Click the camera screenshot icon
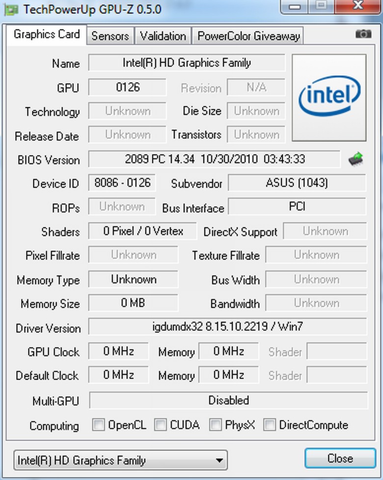 (363, 34)
